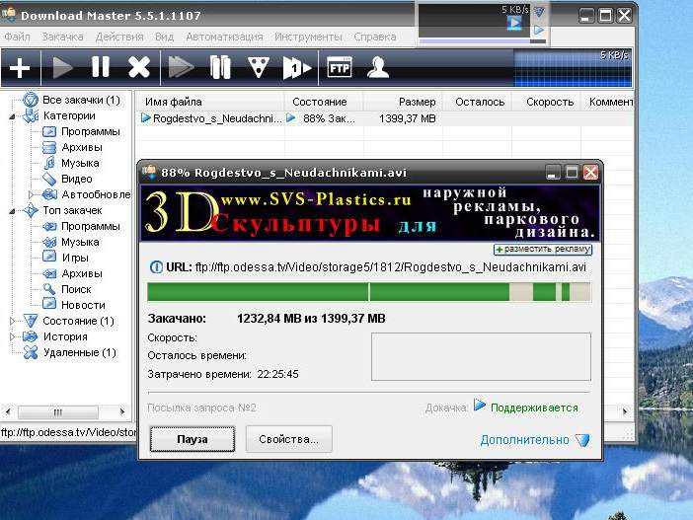Select Программы under Категории

91,131
